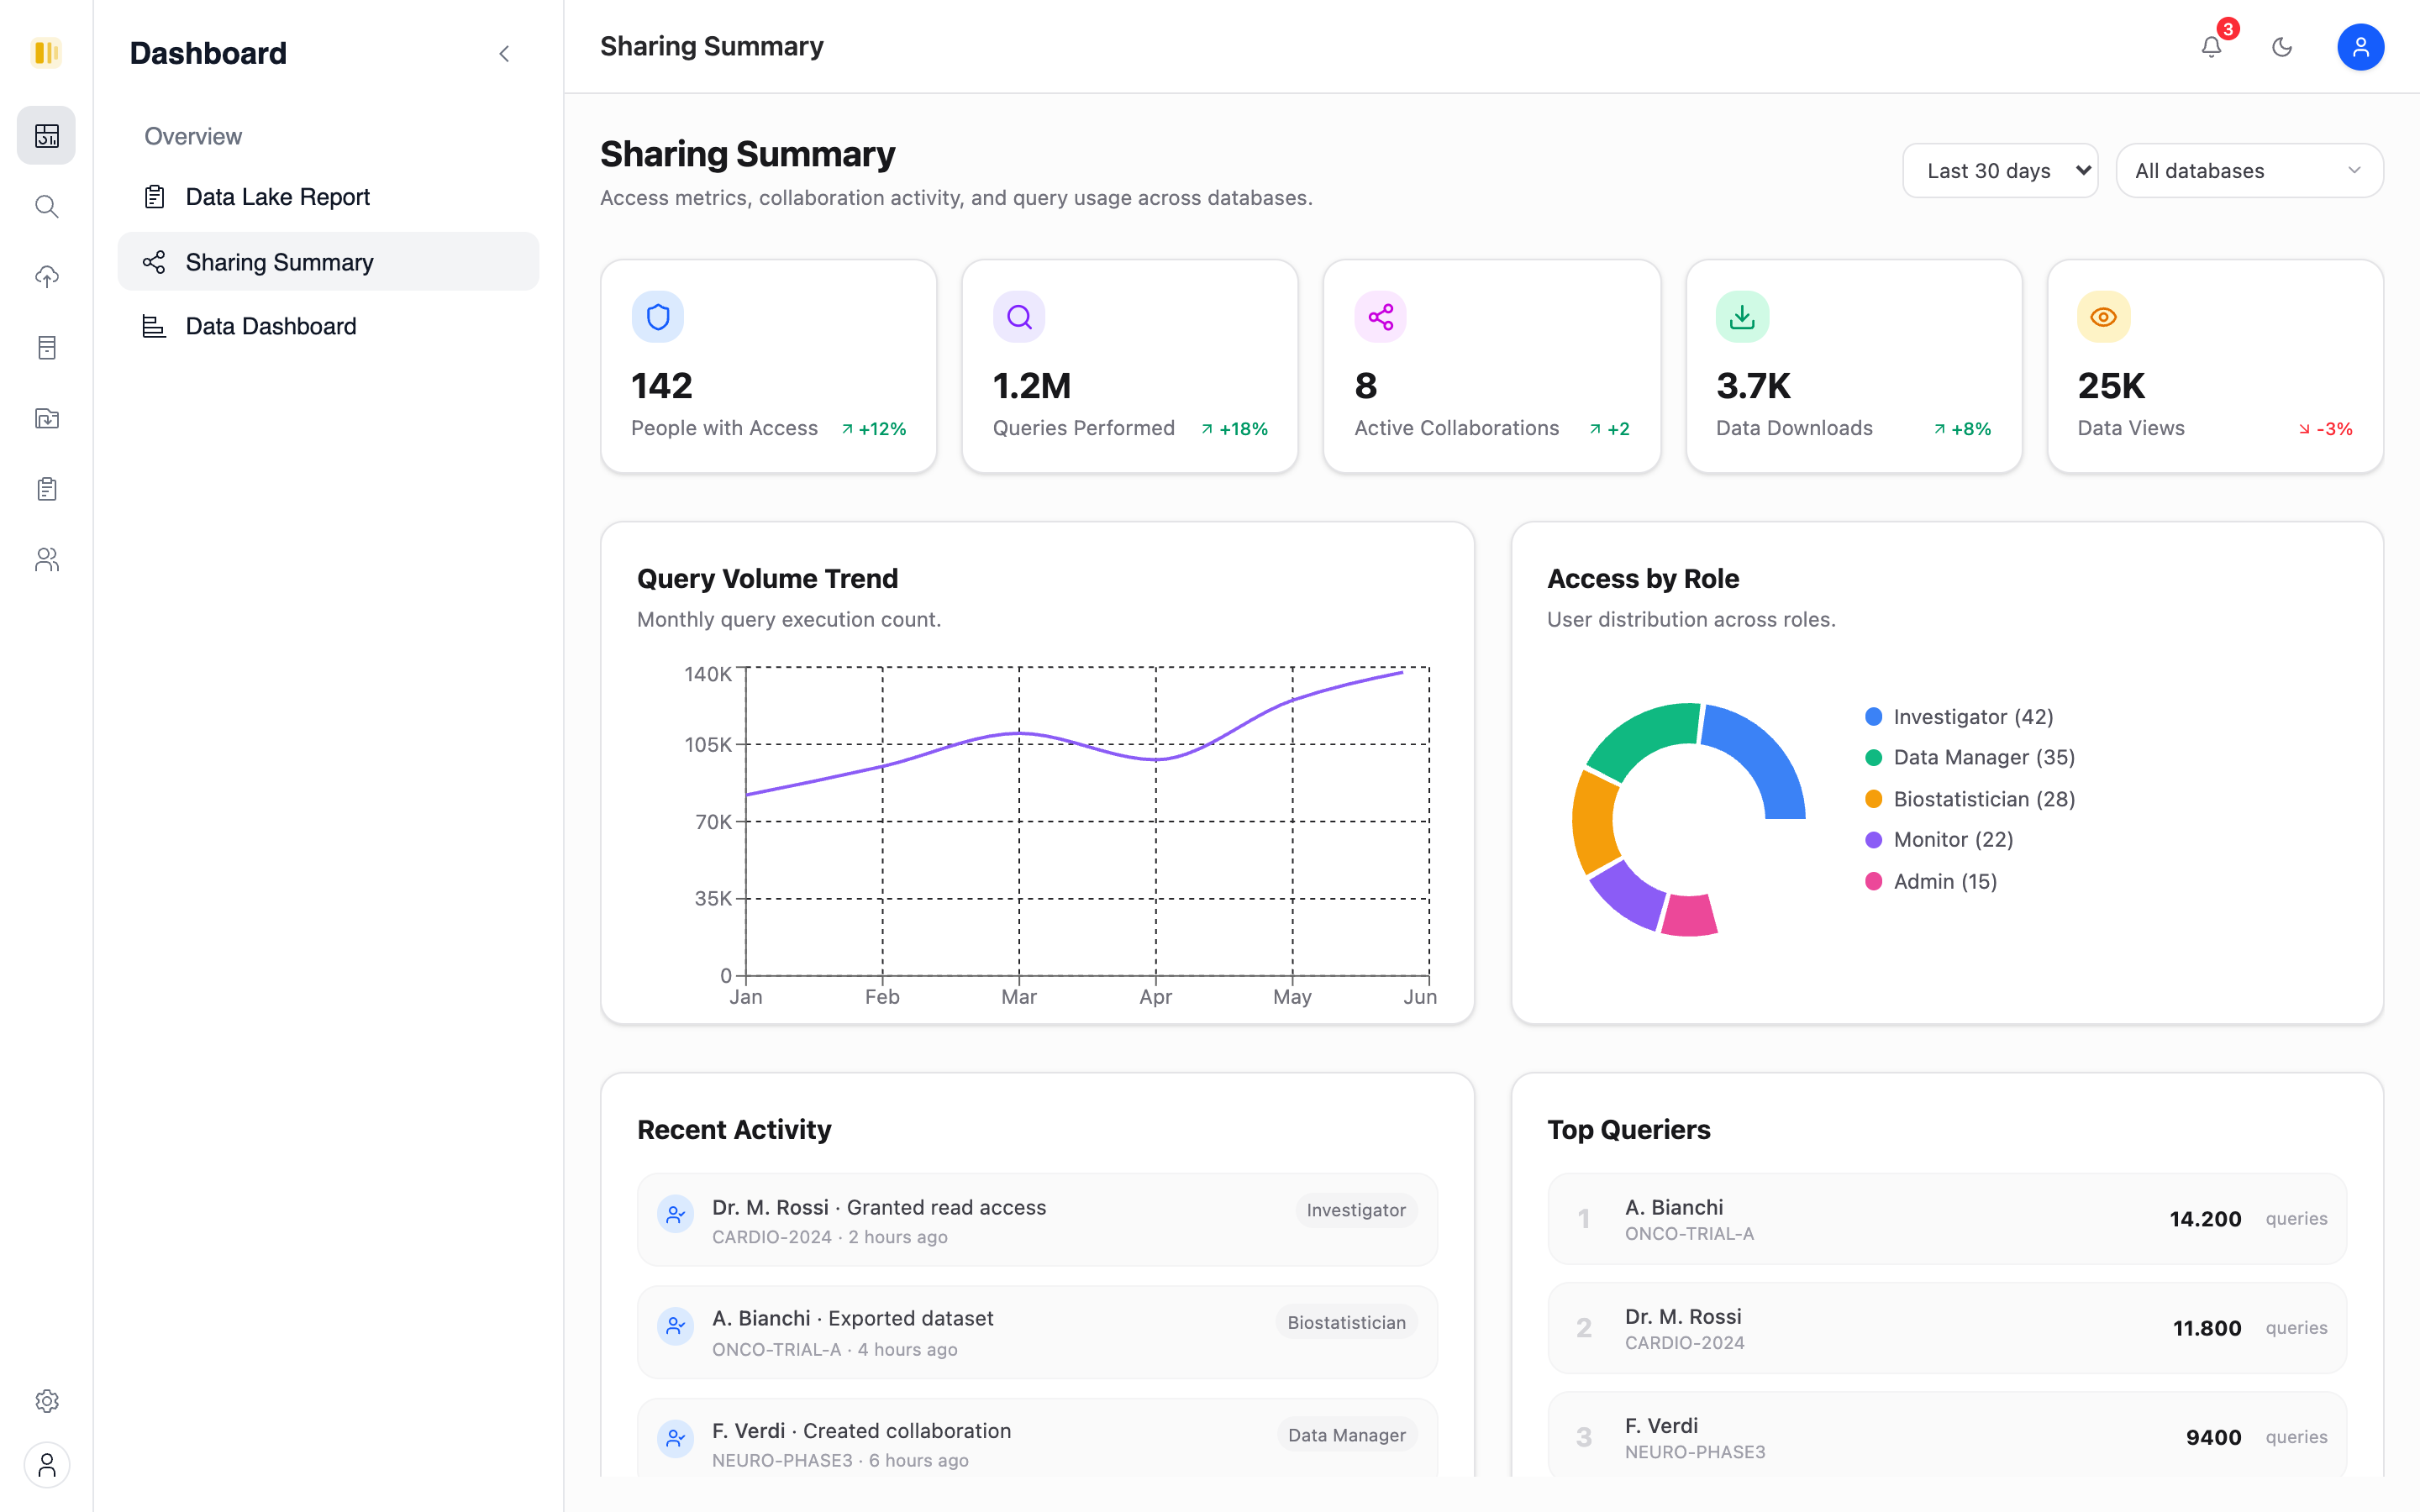Viewport: 2420px width, 1512px height.
Task: Expand the All databases dropdown
Action: pos(2249,171)
